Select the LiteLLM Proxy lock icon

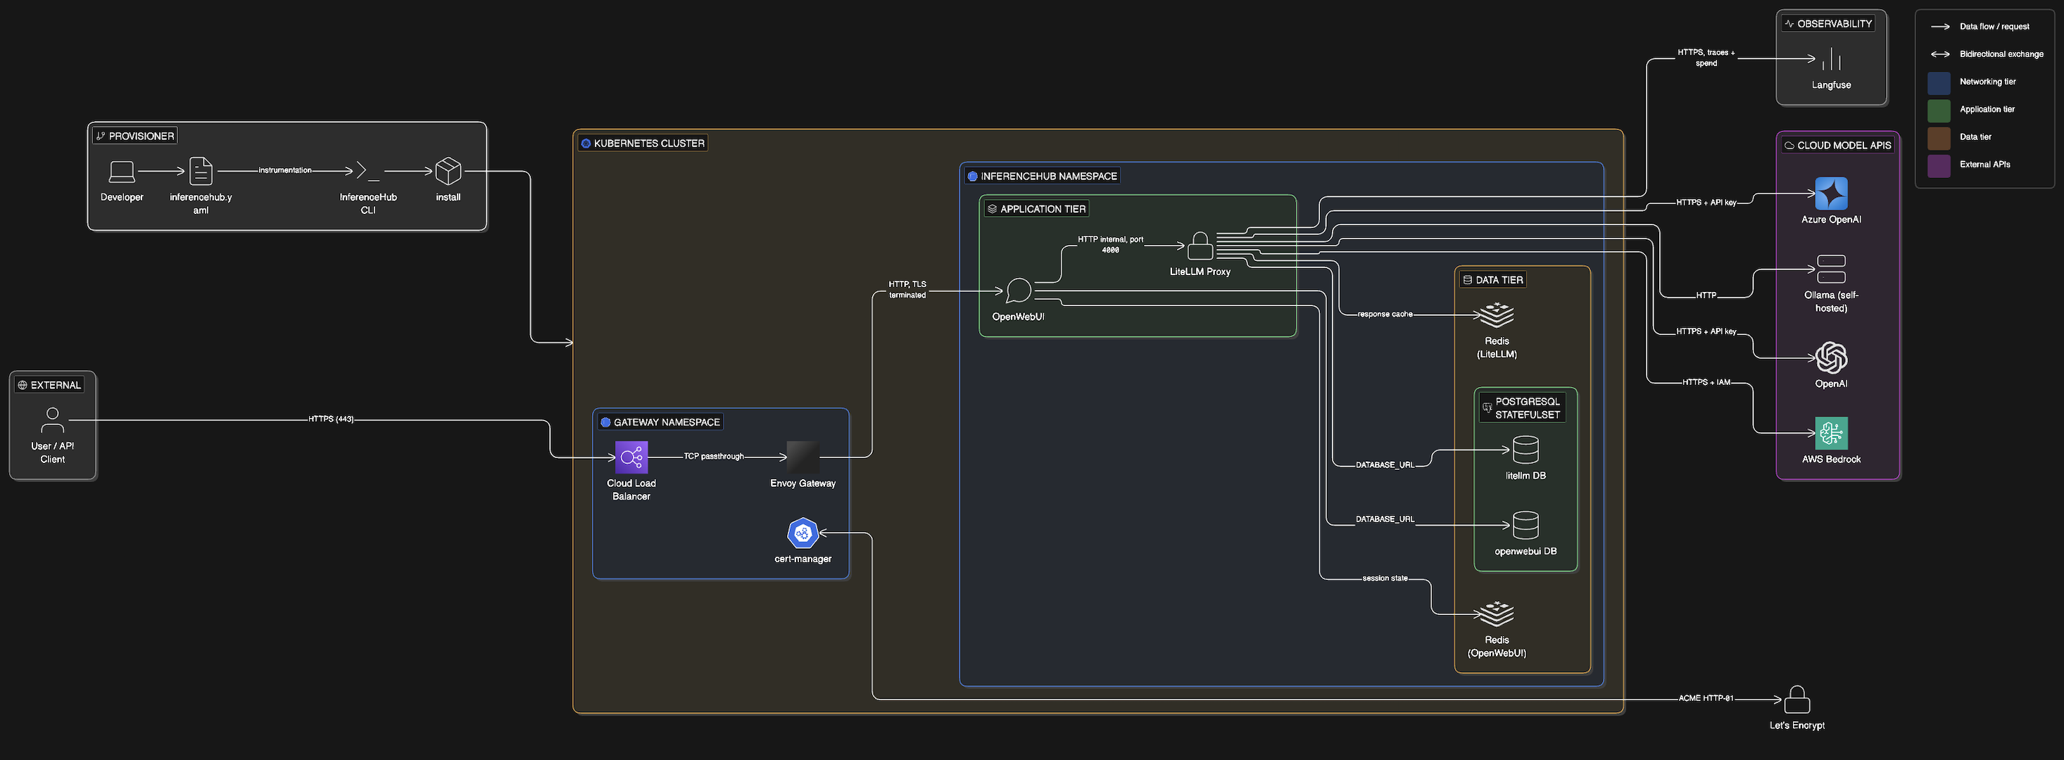click(x=1200, y=245)
